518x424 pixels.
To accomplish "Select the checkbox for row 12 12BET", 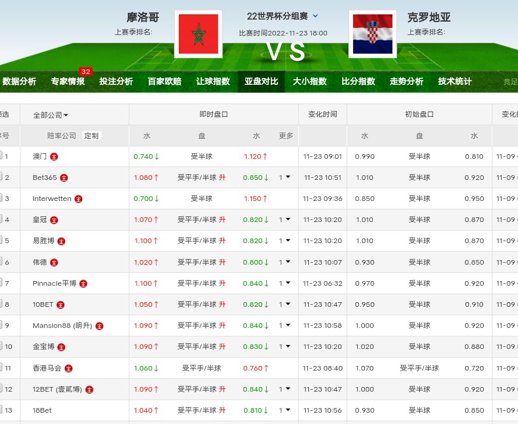I will click(1, 389).
